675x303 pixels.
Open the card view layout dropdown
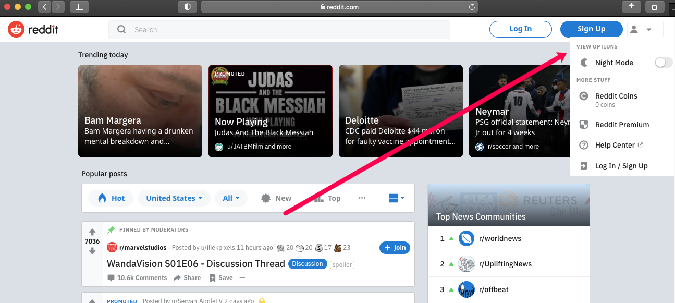396,198
